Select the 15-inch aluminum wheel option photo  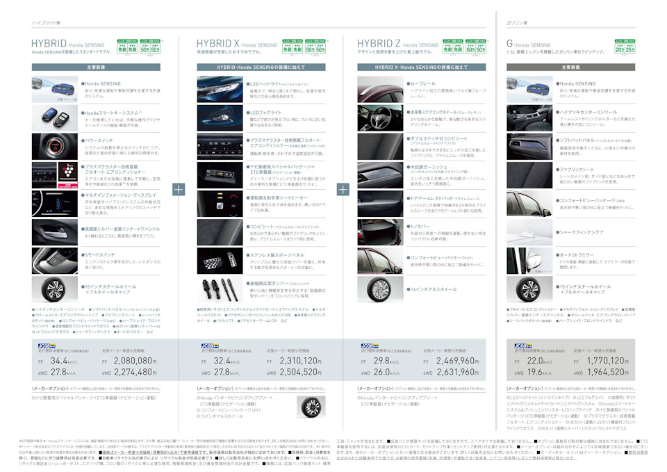point(311,407)
